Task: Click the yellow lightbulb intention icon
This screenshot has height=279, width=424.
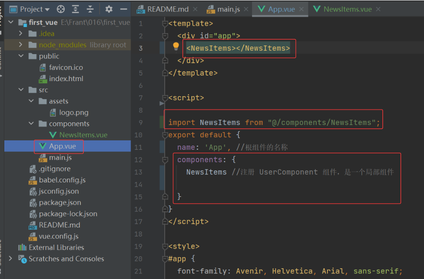Action: (x=176, y=46)
